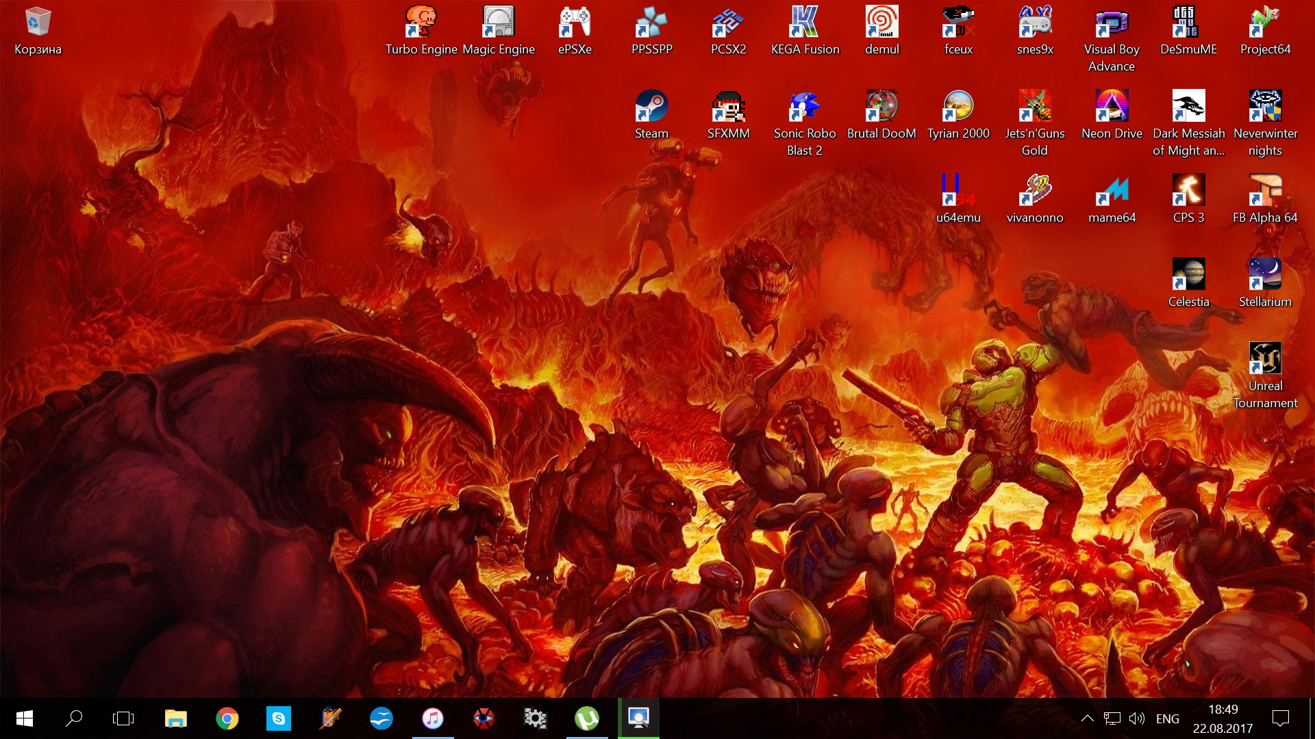Select the Celestia desktop shortcut
The image size is (1315, 739).
pos(1188,284)
